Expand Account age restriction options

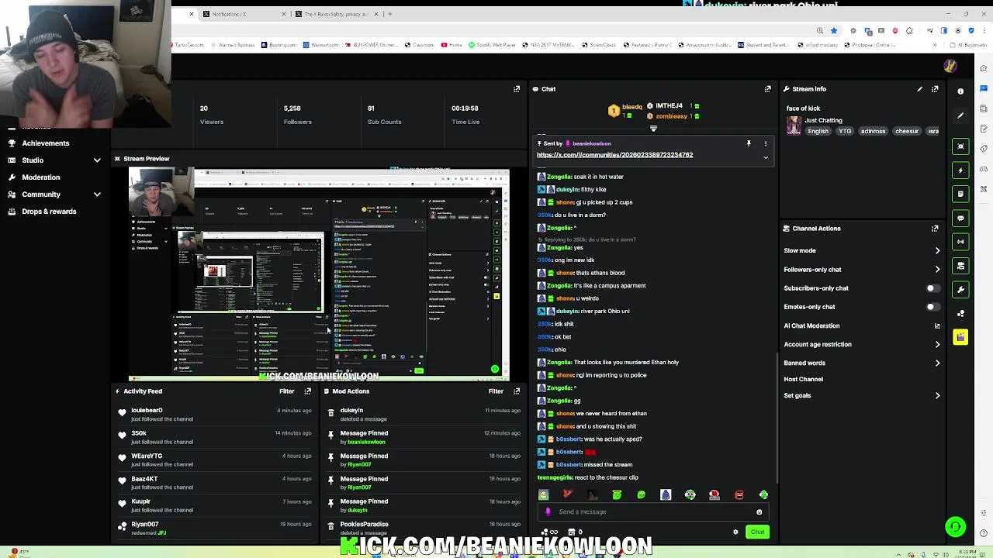pos(937,344)
